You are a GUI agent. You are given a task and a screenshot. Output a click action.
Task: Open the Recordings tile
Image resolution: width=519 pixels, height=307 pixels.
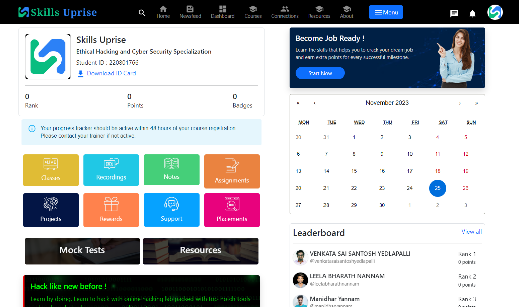point(111,170)
